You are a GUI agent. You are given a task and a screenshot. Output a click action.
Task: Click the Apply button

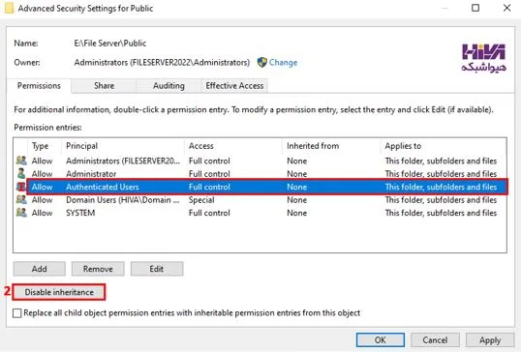(490, 340)
